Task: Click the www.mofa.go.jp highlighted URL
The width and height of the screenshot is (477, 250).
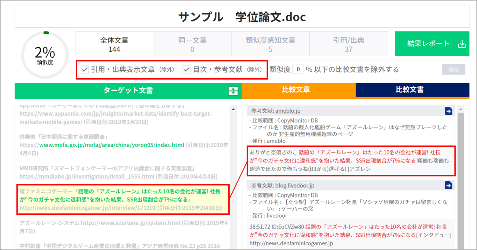Action: (x=112, y=145)
